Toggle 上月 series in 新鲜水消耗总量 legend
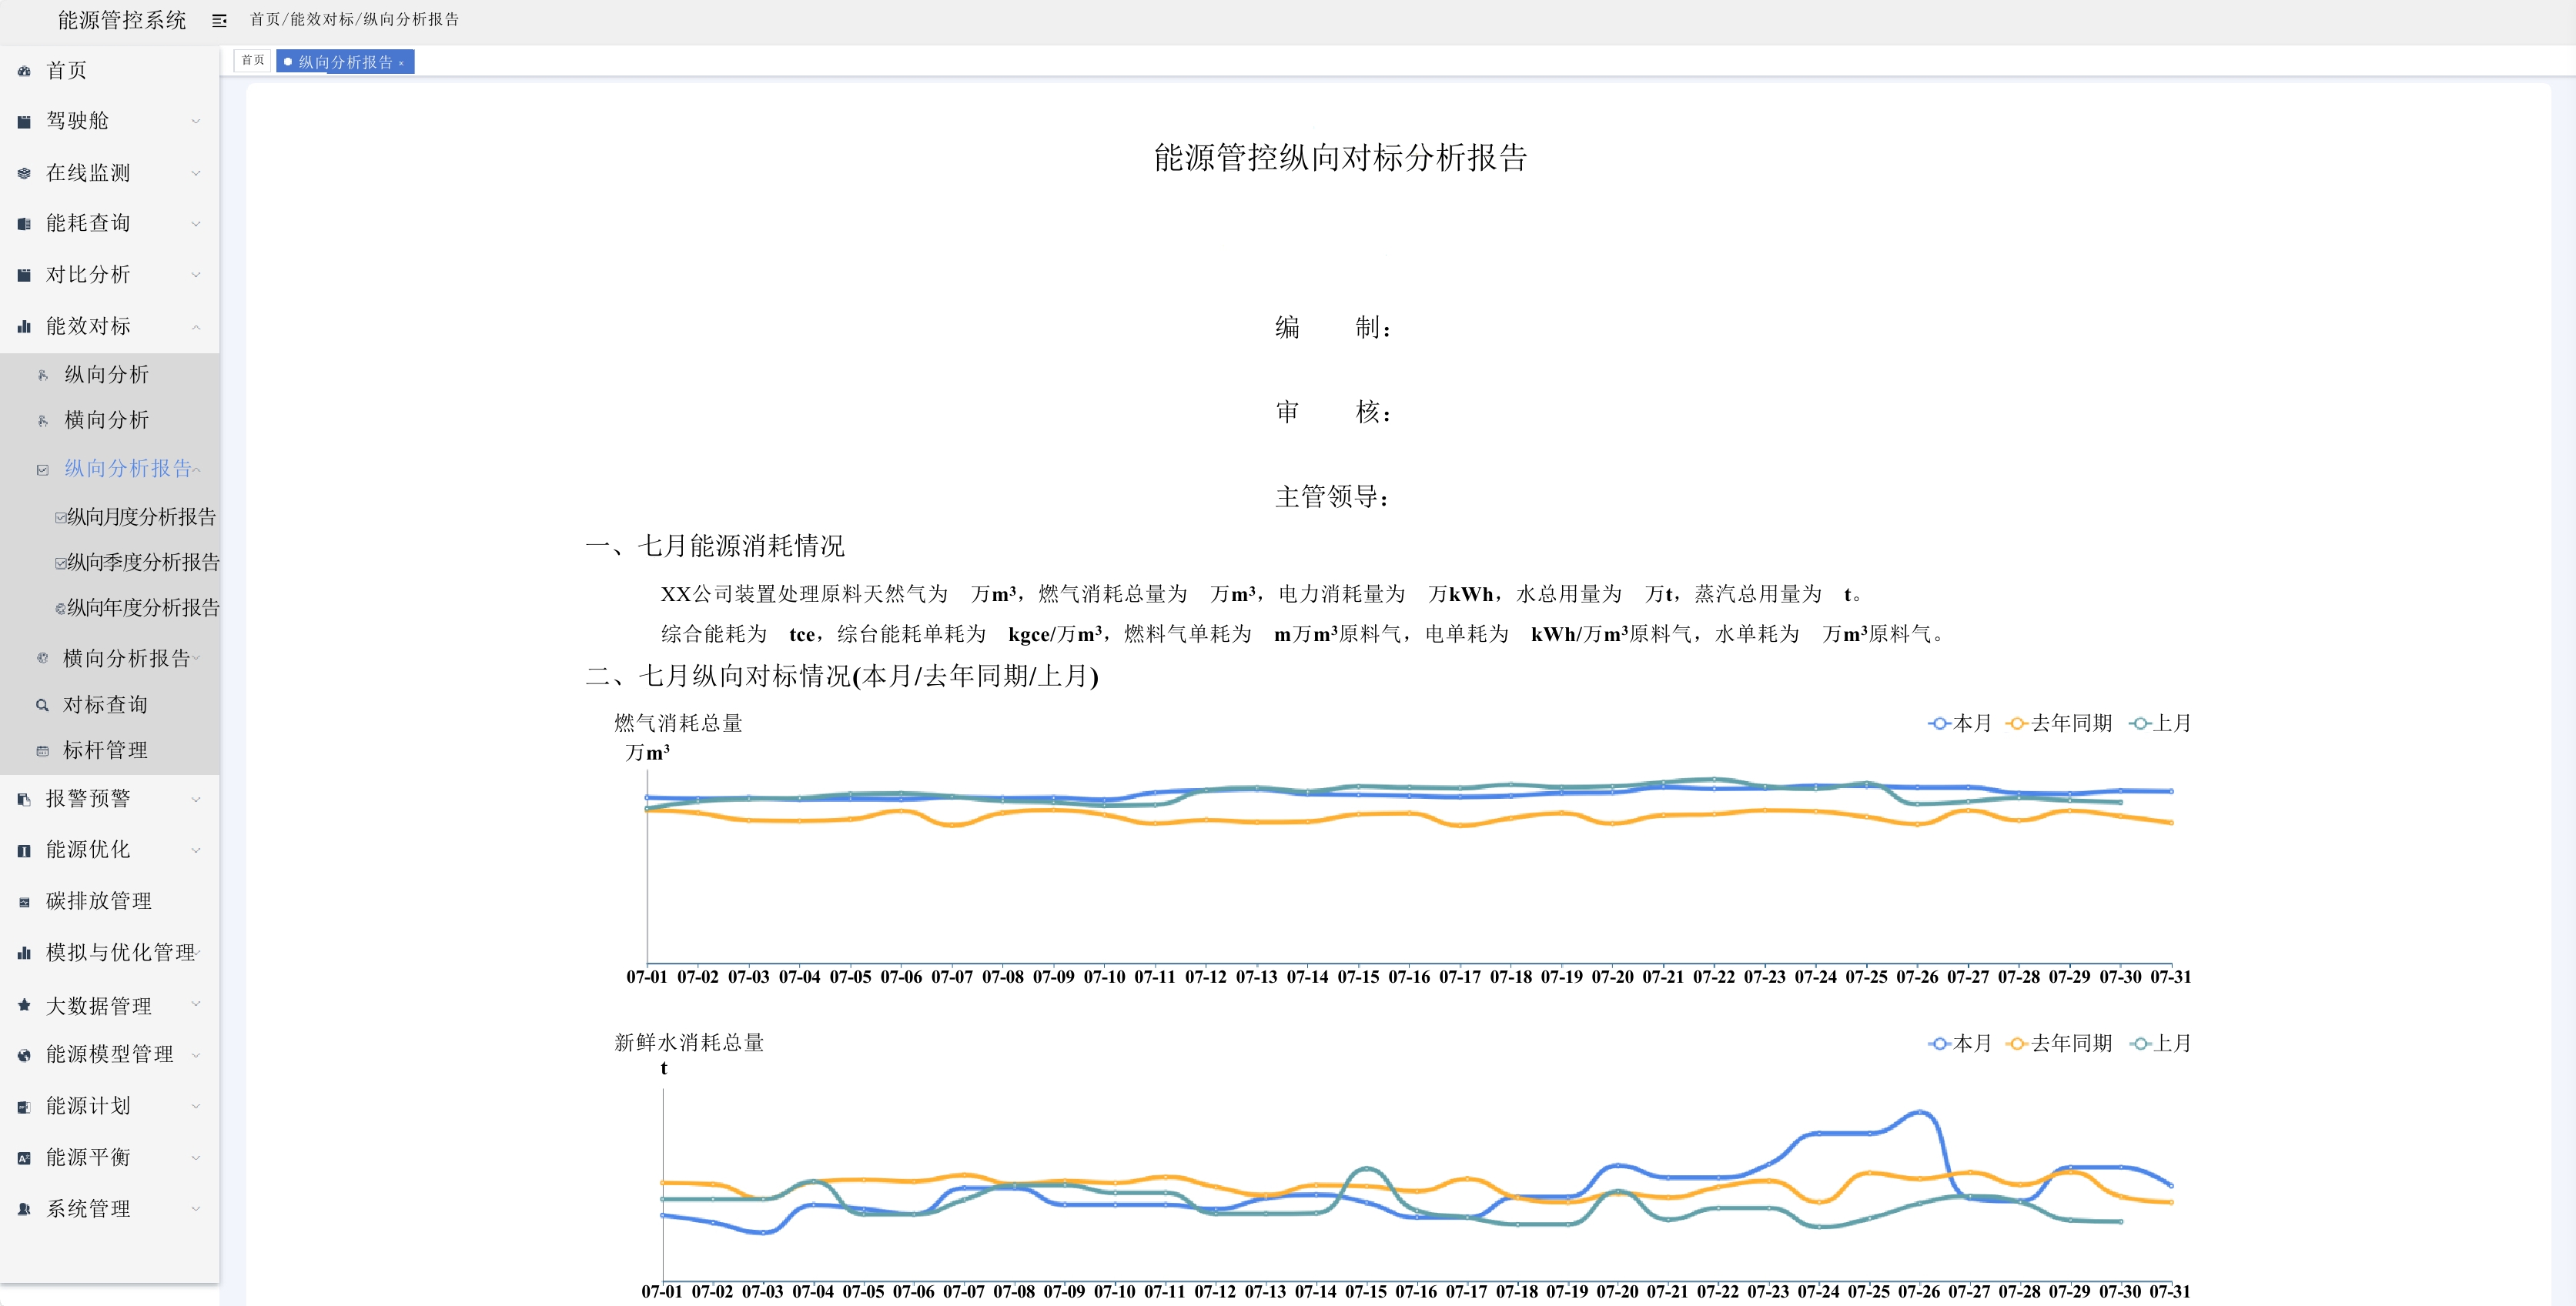 coord(2159,1043)
